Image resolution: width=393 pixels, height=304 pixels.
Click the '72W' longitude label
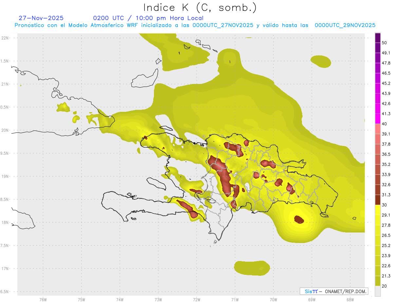196,300
